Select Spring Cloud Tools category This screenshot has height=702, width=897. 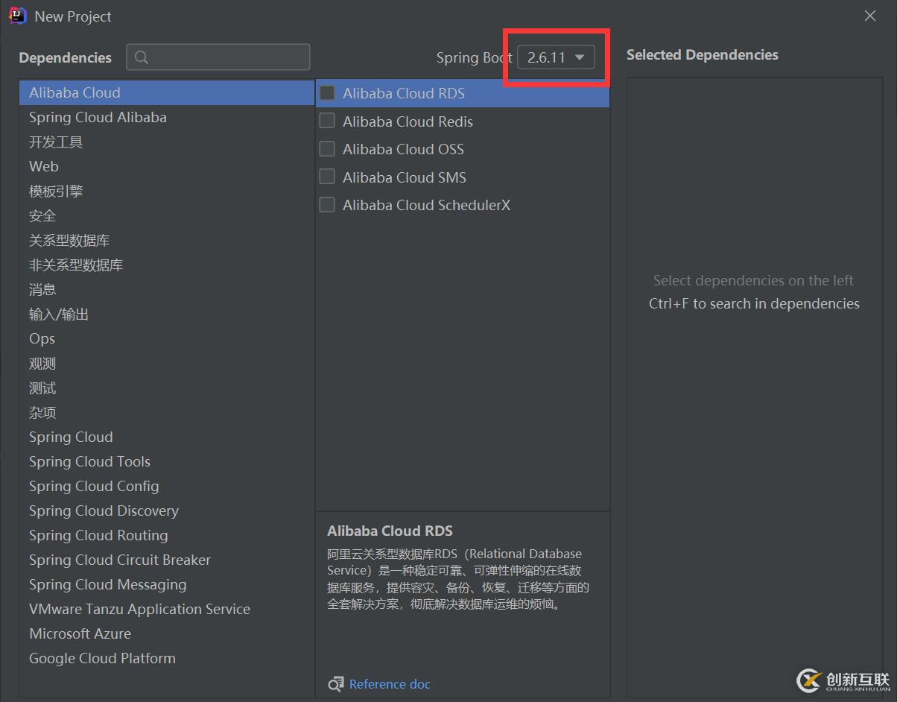[167, 461]
